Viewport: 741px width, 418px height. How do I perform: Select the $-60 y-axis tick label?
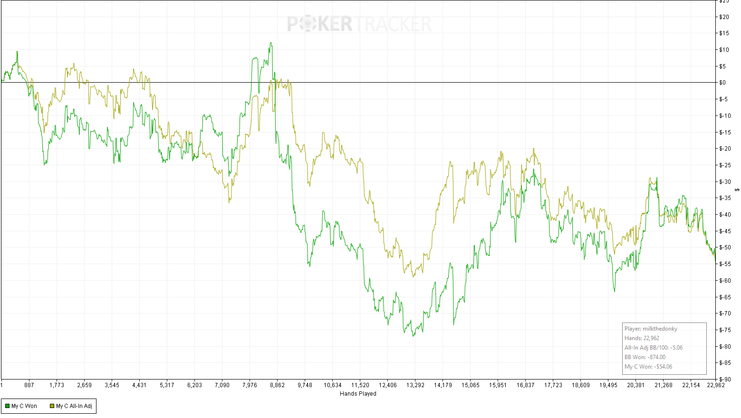pyautogui.click(x=725, y=281)
